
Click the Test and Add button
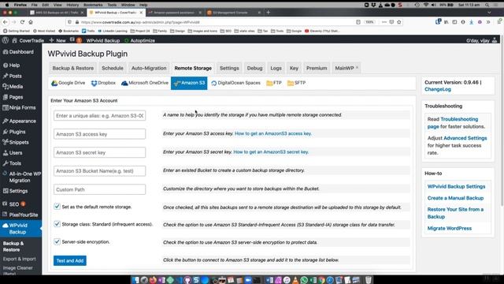point(70,260)
